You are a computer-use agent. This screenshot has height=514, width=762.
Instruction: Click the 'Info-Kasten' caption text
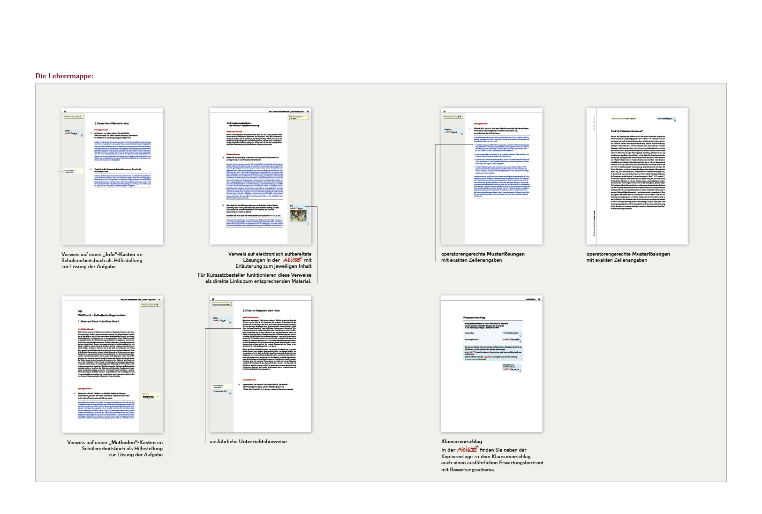tap(102, 260)
